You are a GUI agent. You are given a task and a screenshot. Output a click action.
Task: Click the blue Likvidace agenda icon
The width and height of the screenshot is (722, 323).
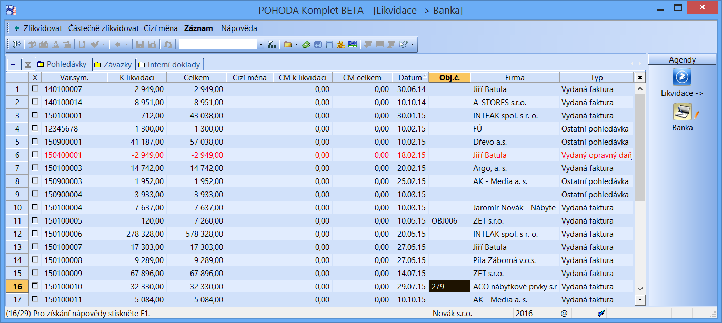(x=682, y=77)
